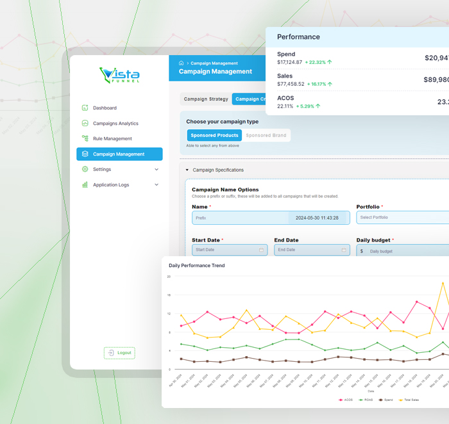Viewport: 449px width, 424px height.
Task: Click the Start Date input field
Action: (230, 250)
